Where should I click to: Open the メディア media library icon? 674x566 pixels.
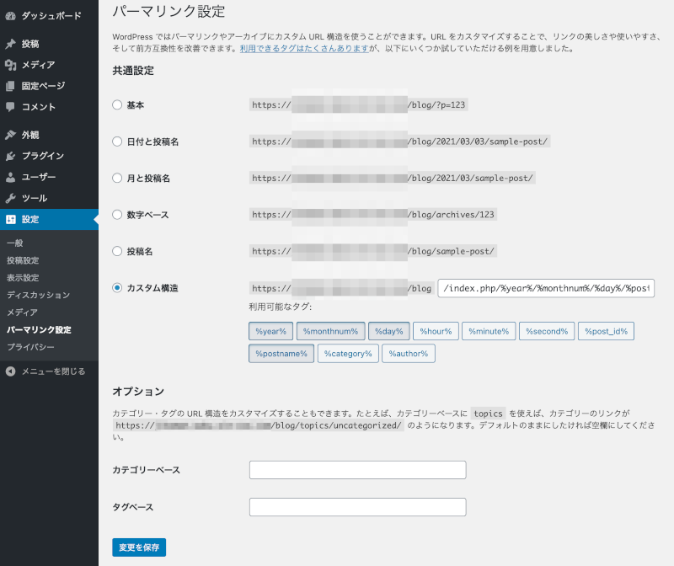pyautogui.click(x=10, y=65)
